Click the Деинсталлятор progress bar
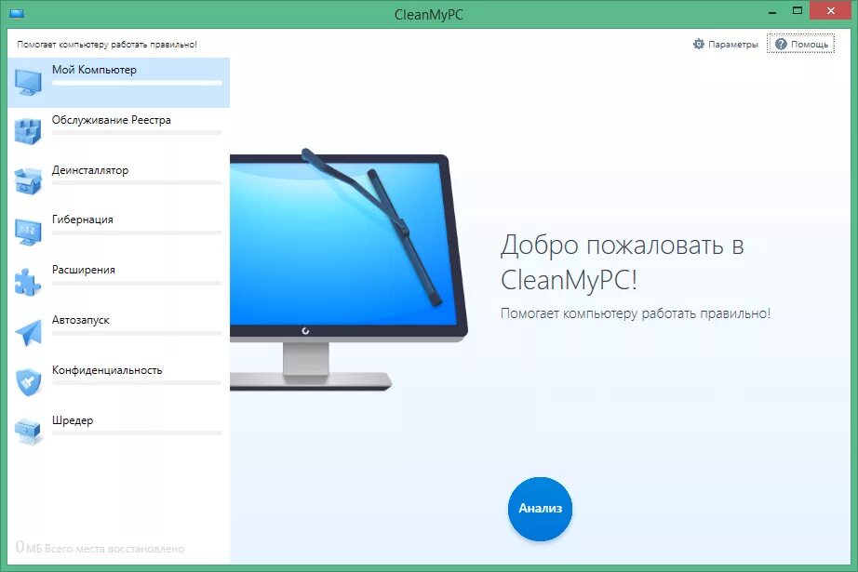 coord(137,182)
